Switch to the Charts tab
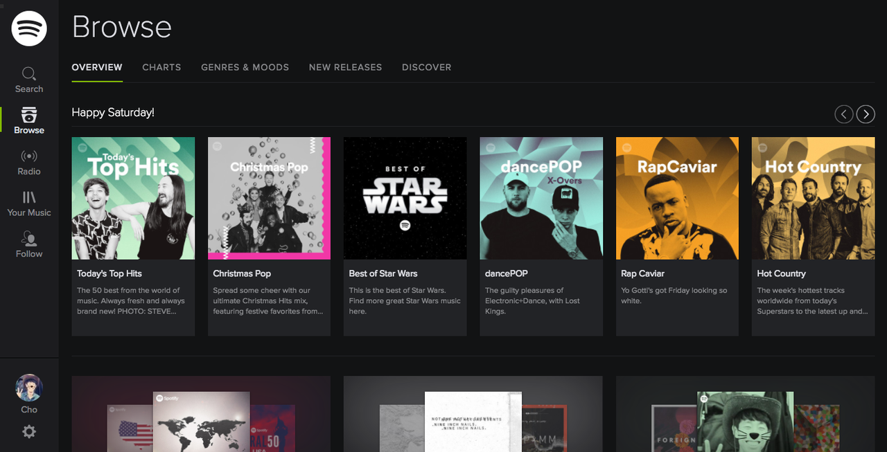Screen dimensions: 887x452 [x=161, y=67]
